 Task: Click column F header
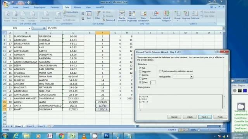(102, 33)
